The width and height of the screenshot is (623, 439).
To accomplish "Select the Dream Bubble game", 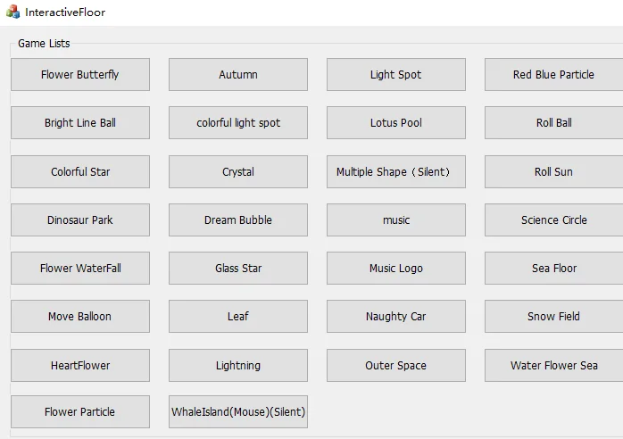I will (x=238, y=220).
